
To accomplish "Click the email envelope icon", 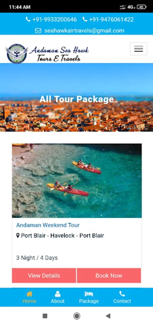I will click(x=38, y=31).
